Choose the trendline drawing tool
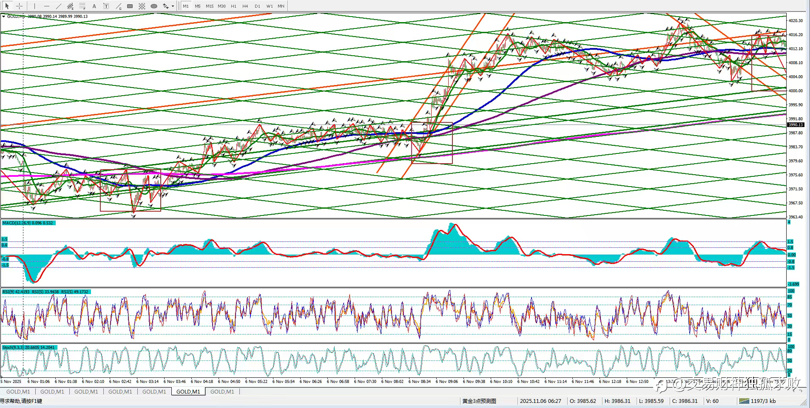This screenshot has width=810, height=408. [x=59, y=6]
